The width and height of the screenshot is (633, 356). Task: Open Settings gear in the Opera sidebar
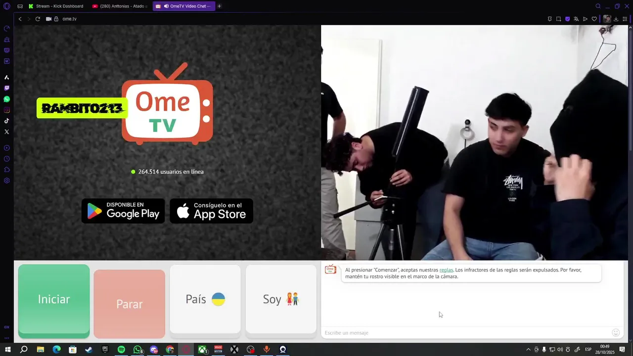[x=6, y=180]
